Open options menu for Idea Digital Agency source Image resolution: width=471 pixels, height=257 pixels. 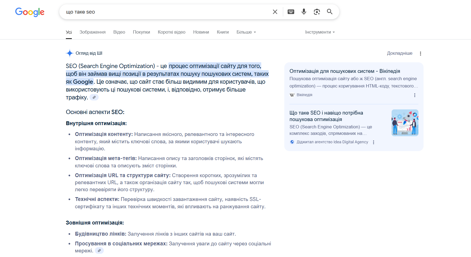[373, 142]
